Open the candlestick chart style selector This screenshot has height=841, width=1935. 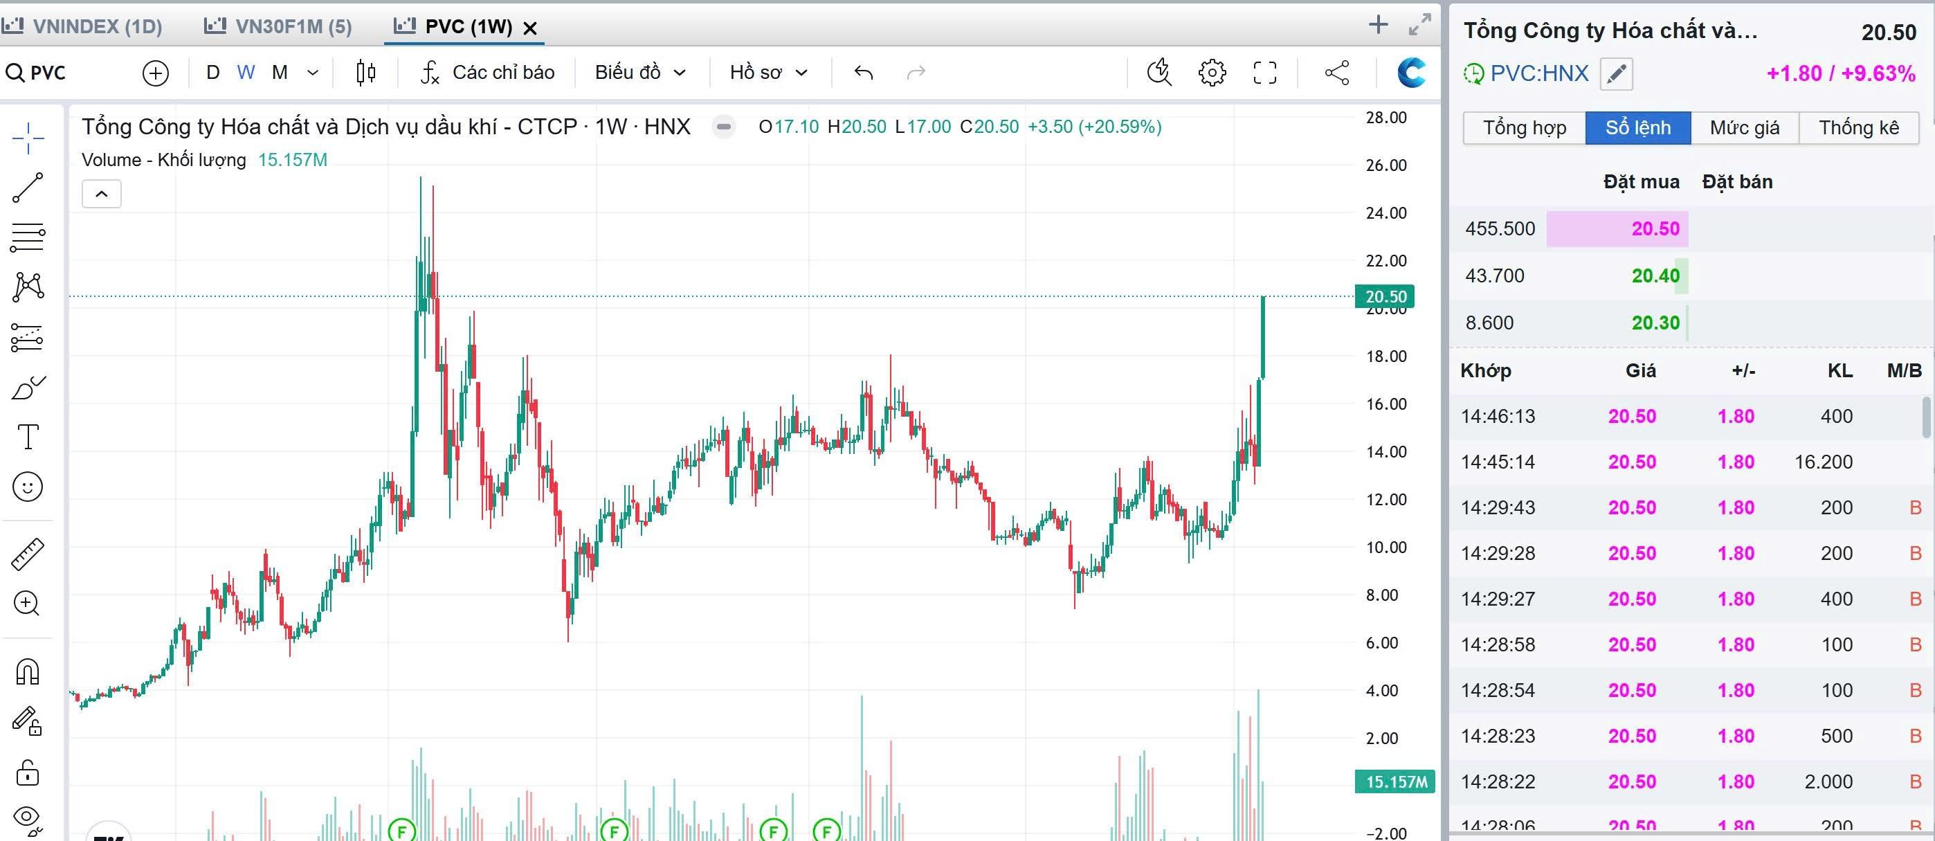(x=366, y=72)
